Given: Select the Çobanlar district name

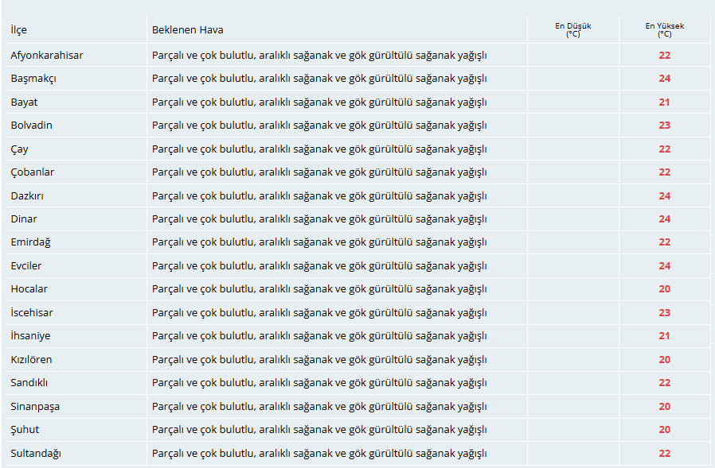Looking at the screenshot, I should click(33, 172).
